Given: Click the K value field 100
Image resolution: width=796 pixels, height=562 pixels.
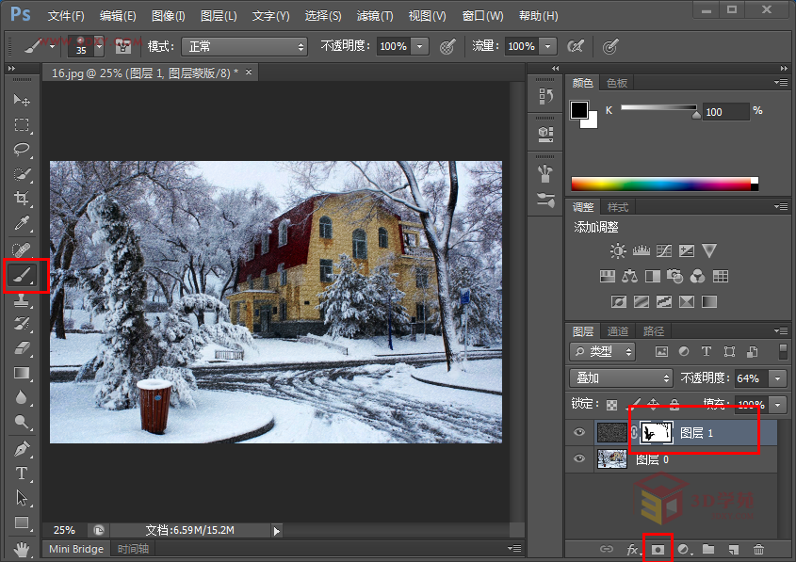Looking at the screenshot, I should pyautogui.click(x=726, y=112).
